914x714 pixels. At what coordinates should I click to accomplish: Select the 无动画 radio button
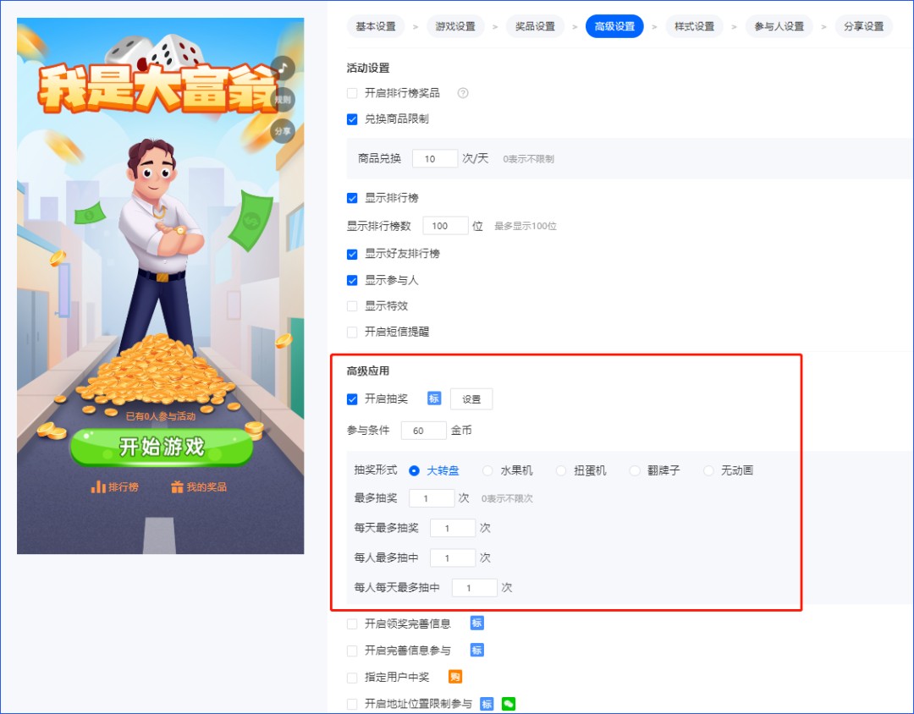point(708,471)
